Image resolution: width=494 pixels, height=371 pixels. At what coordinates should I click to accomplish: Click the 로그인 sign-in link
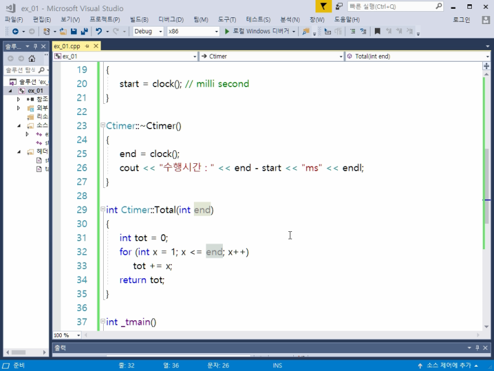(461, 20)
